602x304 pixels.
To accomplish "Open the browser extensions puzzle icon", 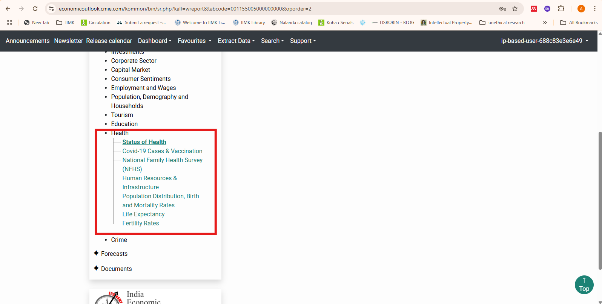I will (x=561, y=9).
